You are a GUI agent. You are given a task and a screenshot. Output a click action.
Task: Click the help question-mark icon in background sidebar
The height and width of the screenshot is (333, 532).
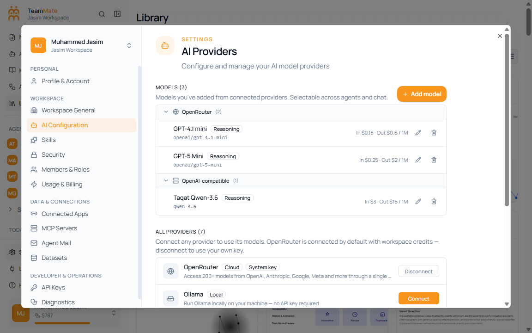[x=12, y=285]
